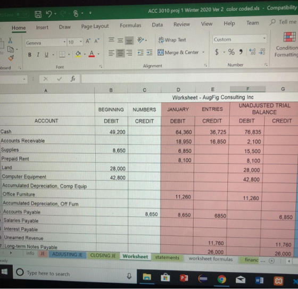Decrease font size with the small A button
Viewport: 298px width, 289px height.
coord(97,41)
